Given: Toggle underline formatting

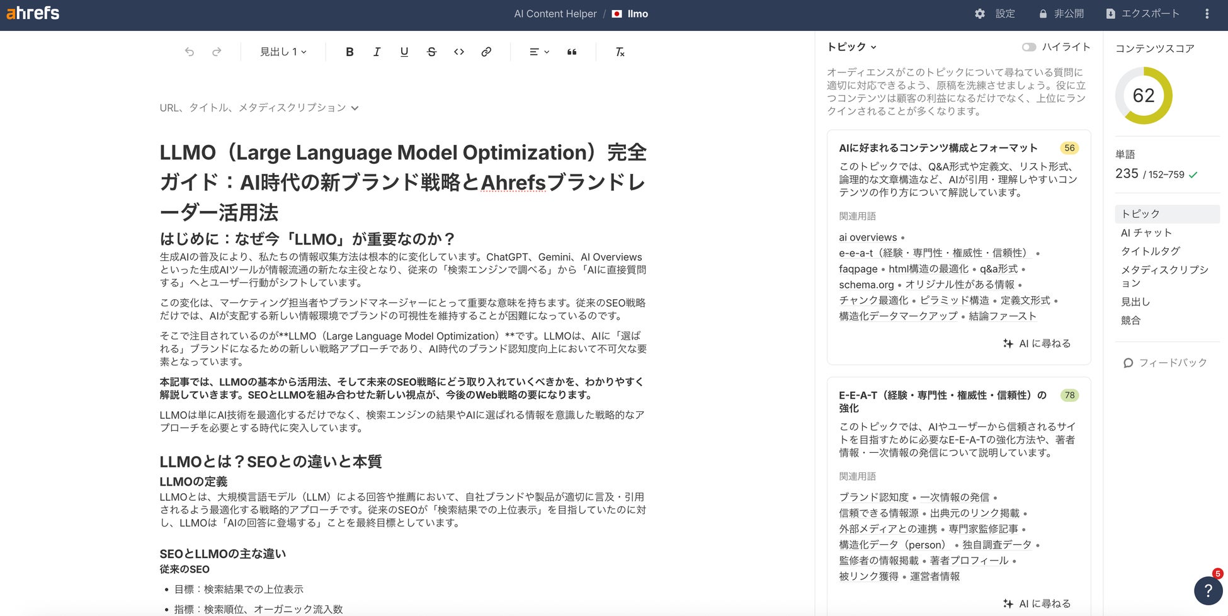Looking at the screenshot, I should click(404, 52).
